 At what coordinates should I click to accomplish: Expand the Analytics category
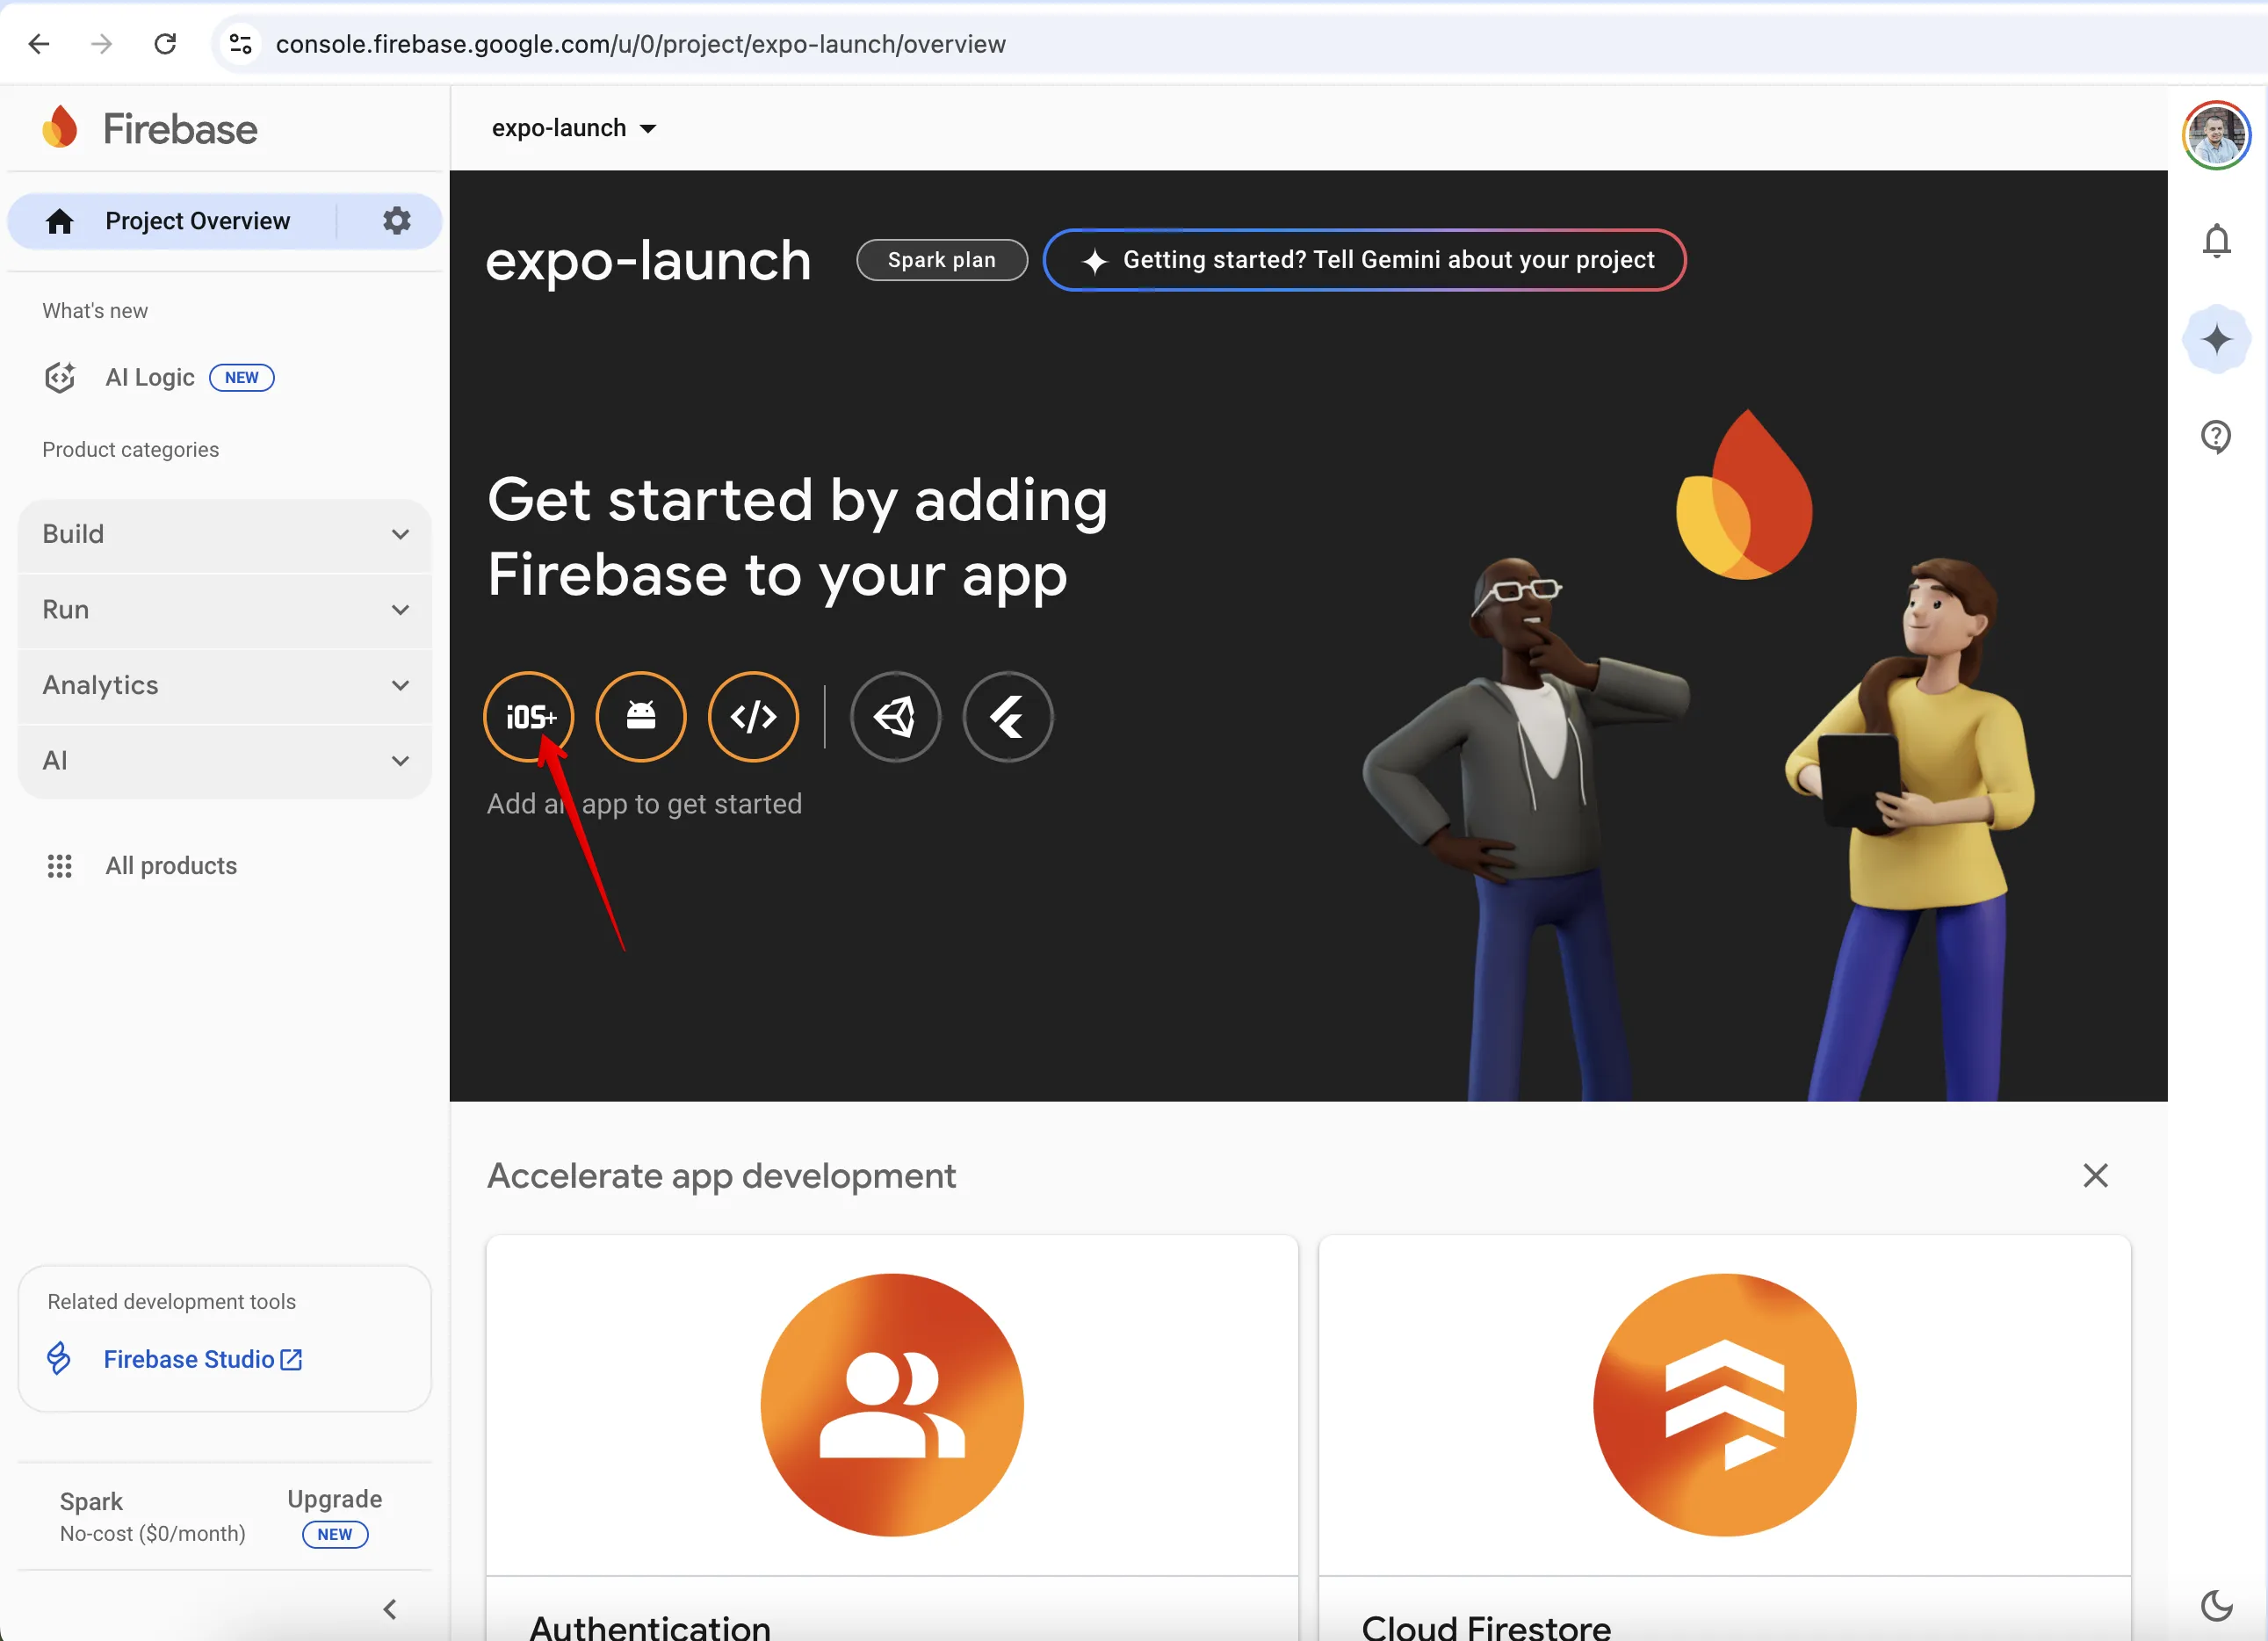225,685
